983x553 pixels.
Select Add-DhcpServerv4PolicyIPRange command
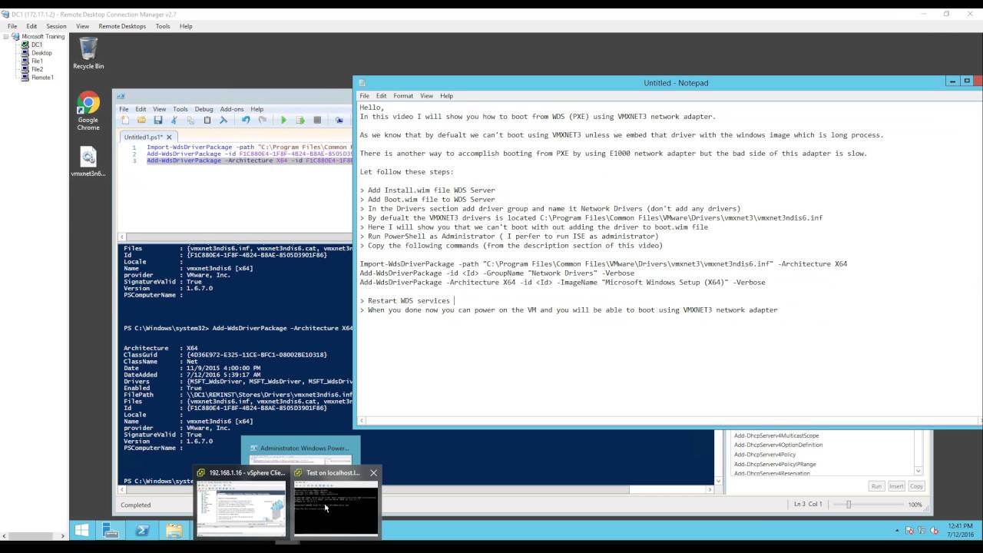(x=775, y=464)
